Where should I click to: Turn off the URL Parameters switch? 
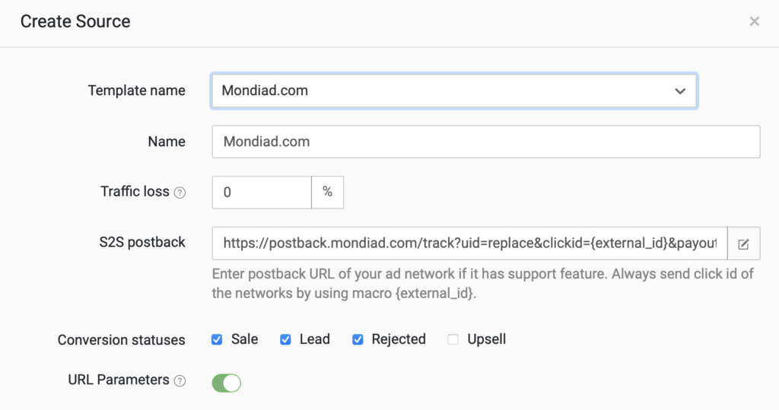[x=226, y=382]
